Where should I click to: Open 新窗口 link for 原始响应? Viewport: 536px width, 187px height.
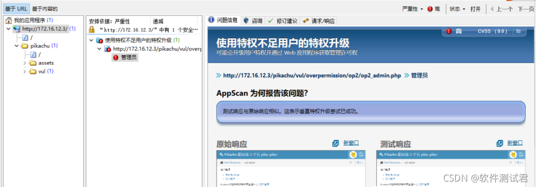pos(351,143)
